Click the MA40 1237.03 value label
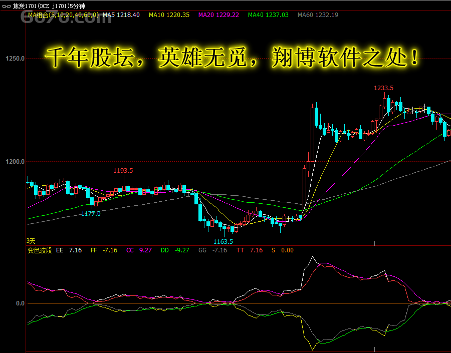Image resolution: width=451 pixels, height=353 pixels. [x=268, y=15]
